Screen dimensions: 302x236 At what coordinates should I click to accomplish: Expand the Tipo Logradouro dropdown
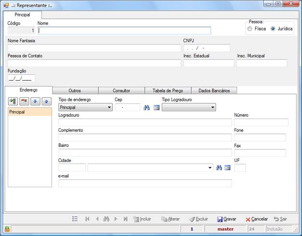pos(189,107)
